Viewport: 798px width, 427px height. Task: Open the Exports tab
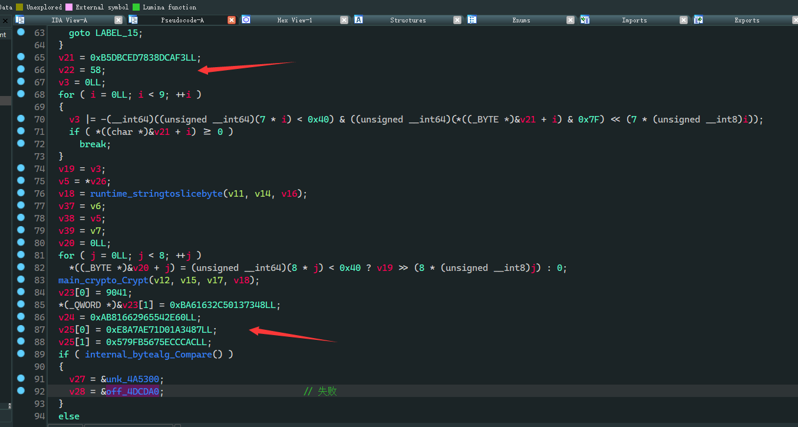[746, 20]
